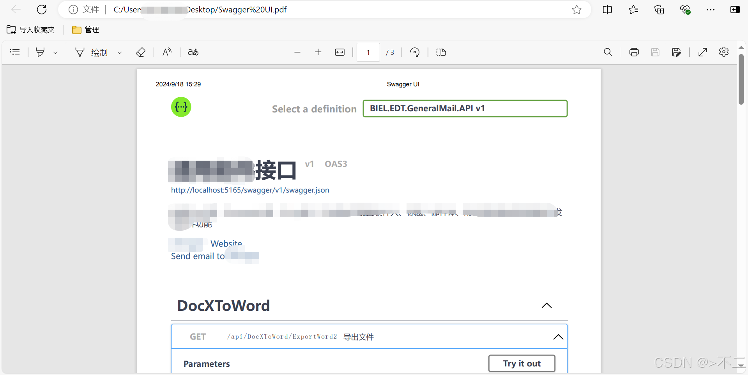Open the draw tool options dropdown
Image resolution: width=748 pixels, height=375 pixels.
(119, 52)
